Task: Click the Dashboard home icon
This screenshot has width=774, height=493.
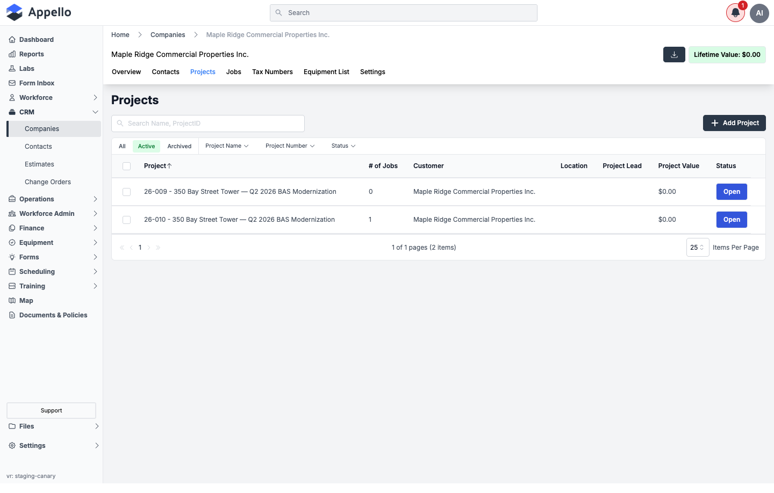Action: tap(12, 40)
